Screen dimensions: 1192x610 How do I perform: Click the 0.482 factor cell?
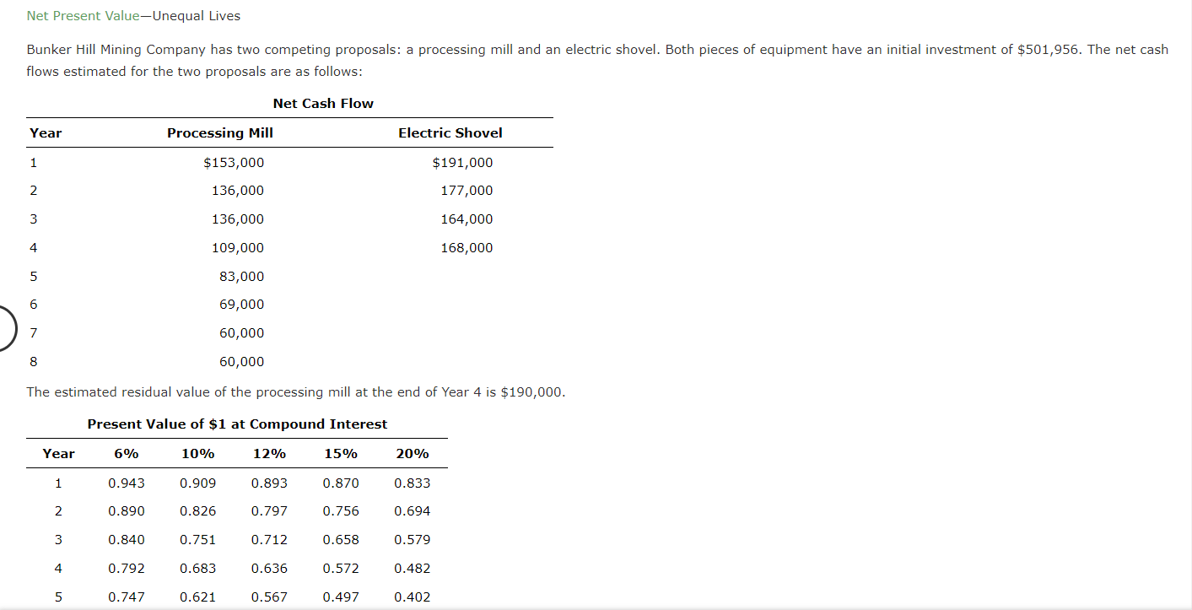pos(413,569)
